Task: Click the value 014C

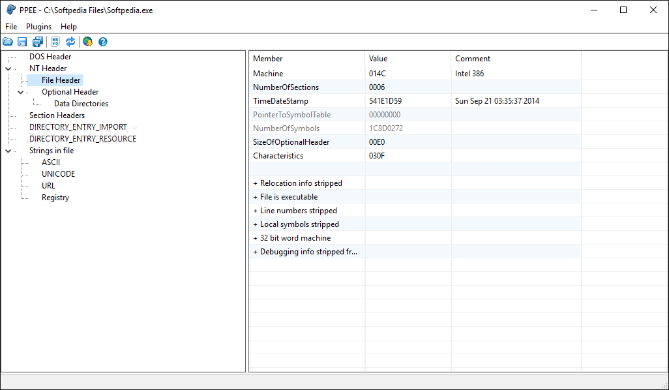Action: [377, 74]
